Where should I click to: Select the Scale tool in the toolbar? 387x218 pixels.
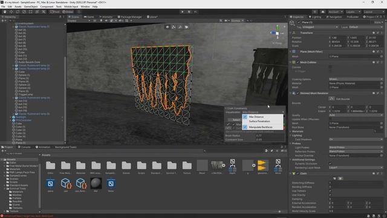point(24,12)
